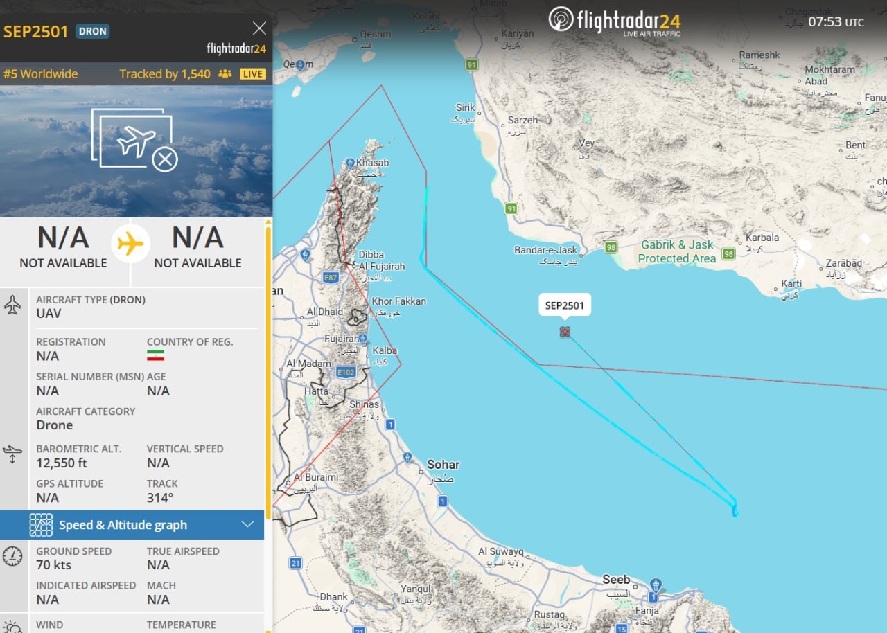Click the yellow airplane route icon

coord(130,243)
